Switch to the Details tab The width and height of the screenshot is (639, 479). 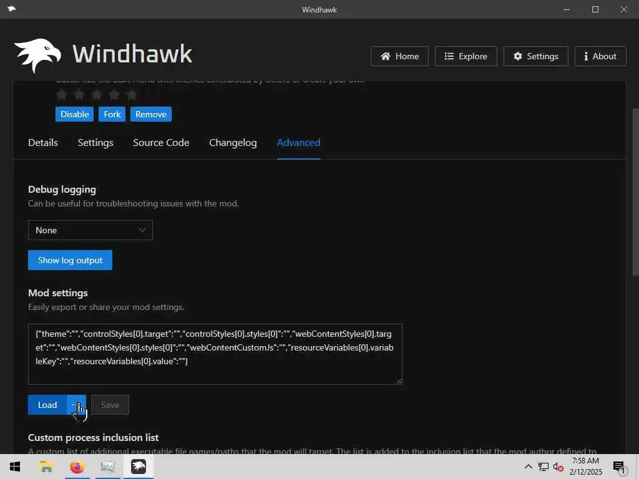click(43, 143)
